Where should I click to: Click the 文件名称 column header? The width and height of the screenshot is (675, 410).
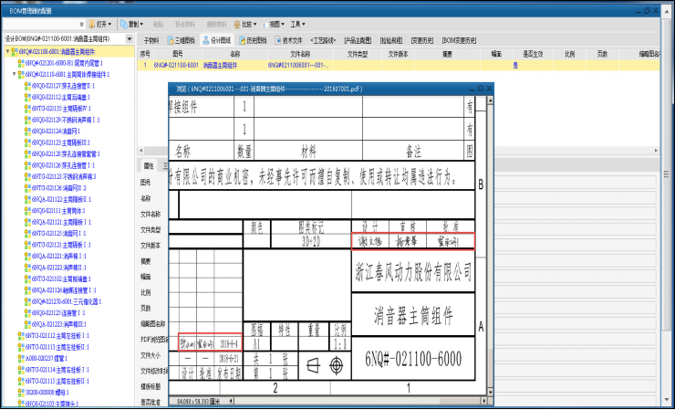click(300, 54)
